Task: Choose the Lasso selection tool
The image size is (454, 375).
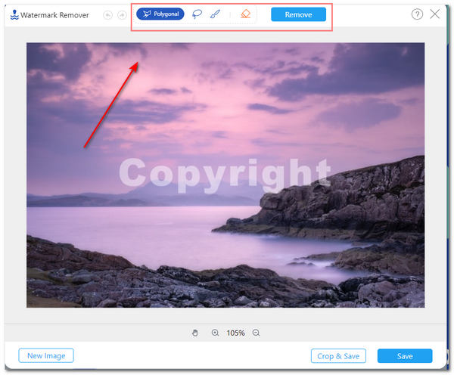Action: point(197,14)
